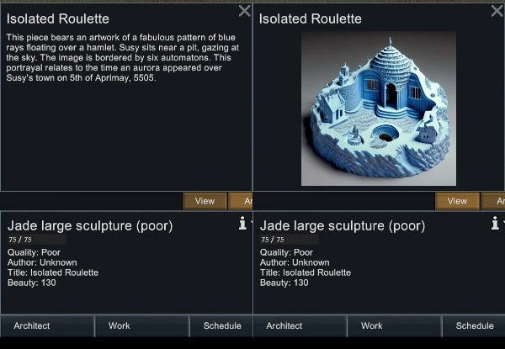This screenshot has height=349, width=505.
Task: Open sculpture info icon in left panel
Action: click(x=242, y=224)
